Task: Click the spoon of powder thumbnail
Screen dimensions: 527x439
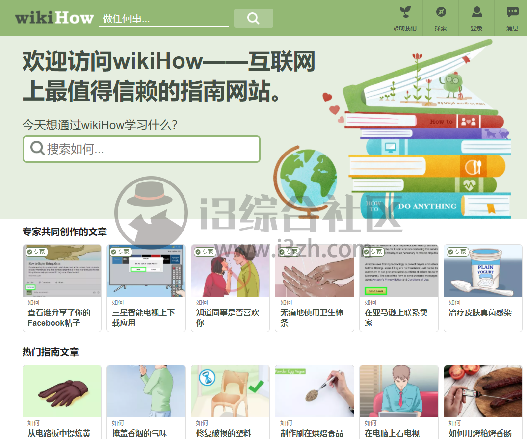Action: coord(315,391)
